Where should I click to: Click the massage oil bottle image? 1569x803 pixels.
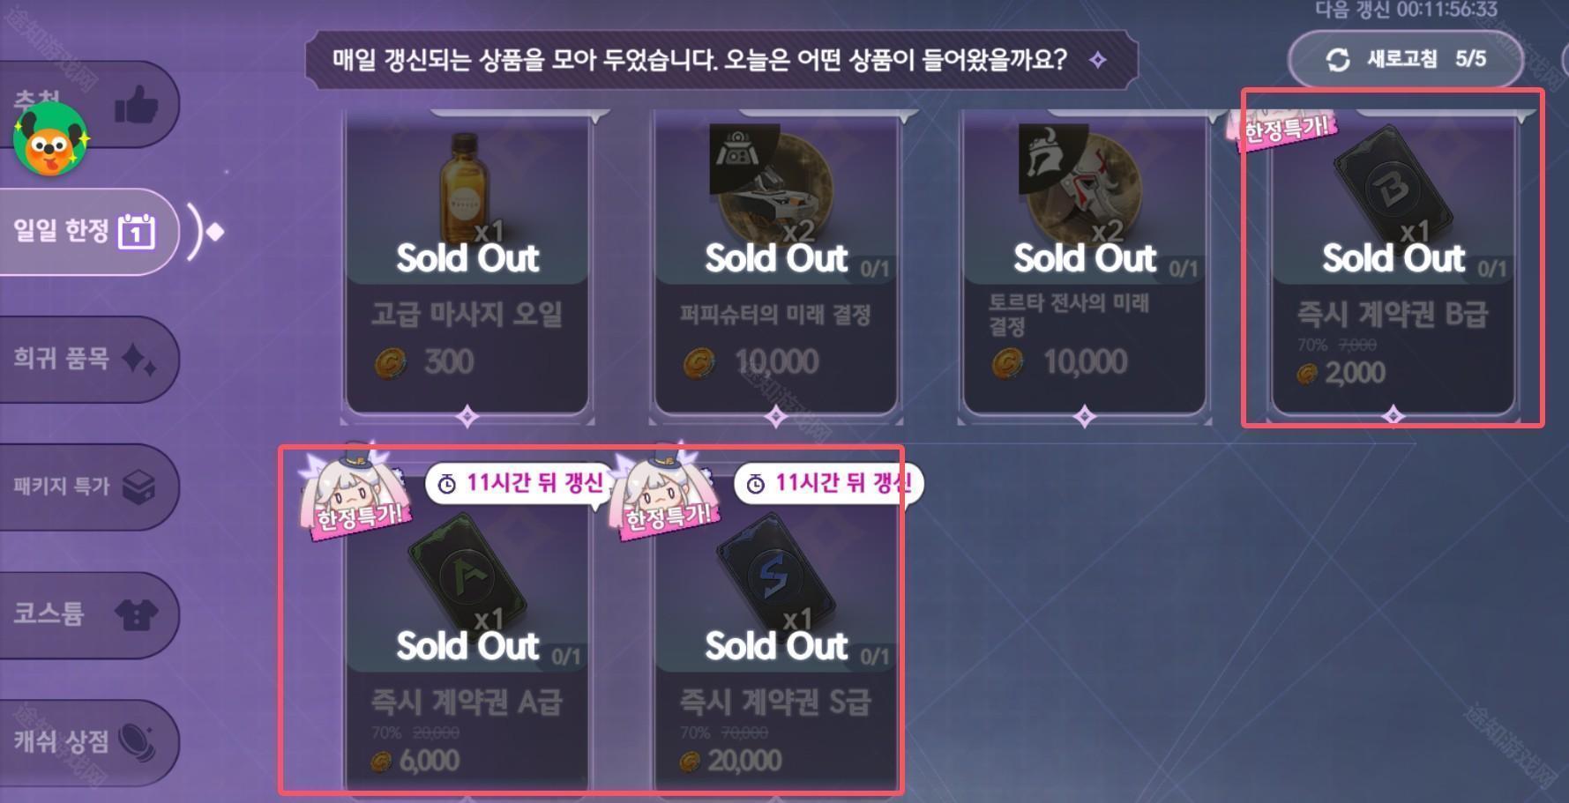[x=463, y=183]
